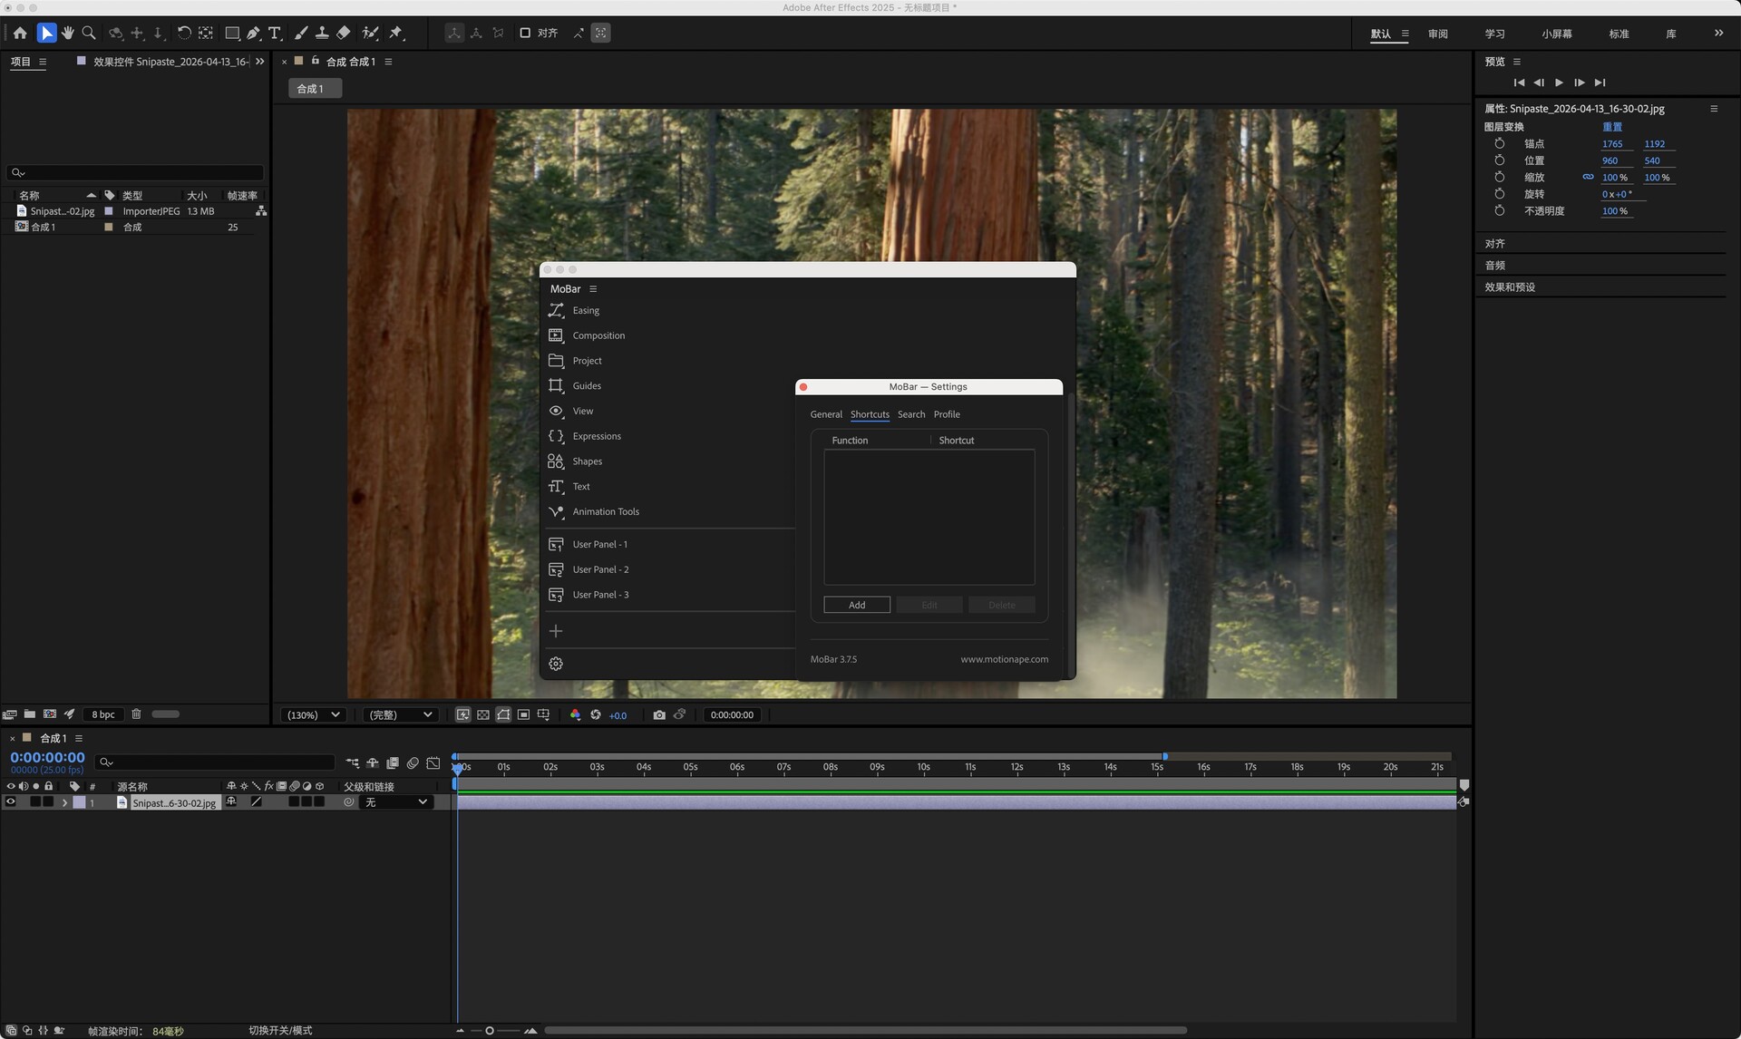Enable the snapping 对齐 checkbox
Viewport: 1741px width, 1039px height.
pos(525,33)
